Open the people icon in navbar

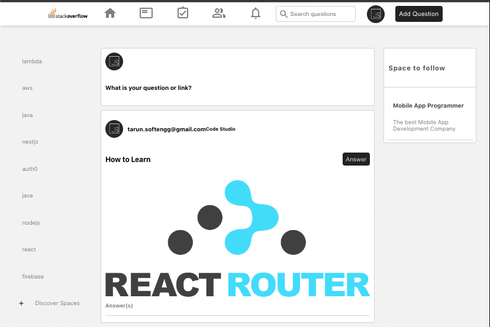(x=219, y=13)
